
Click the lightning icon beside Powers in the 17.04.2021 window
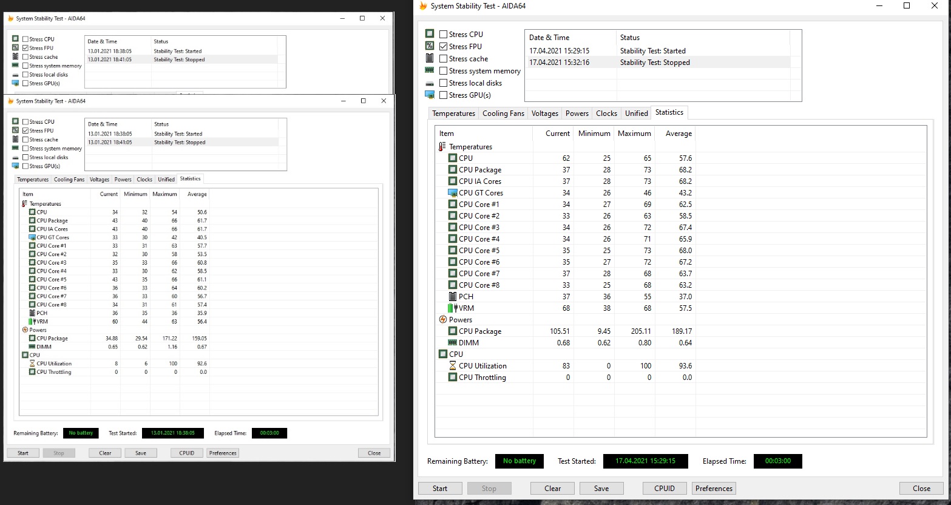[x=442, y=320]
